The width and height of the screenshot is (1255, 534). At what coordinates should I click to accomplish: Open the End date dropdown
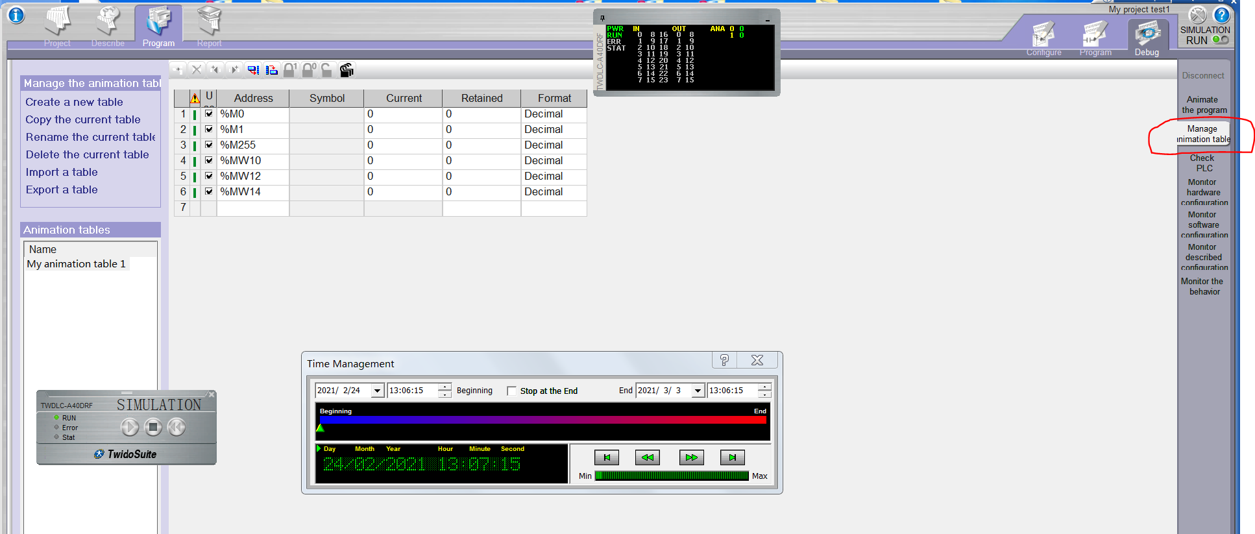698,391
